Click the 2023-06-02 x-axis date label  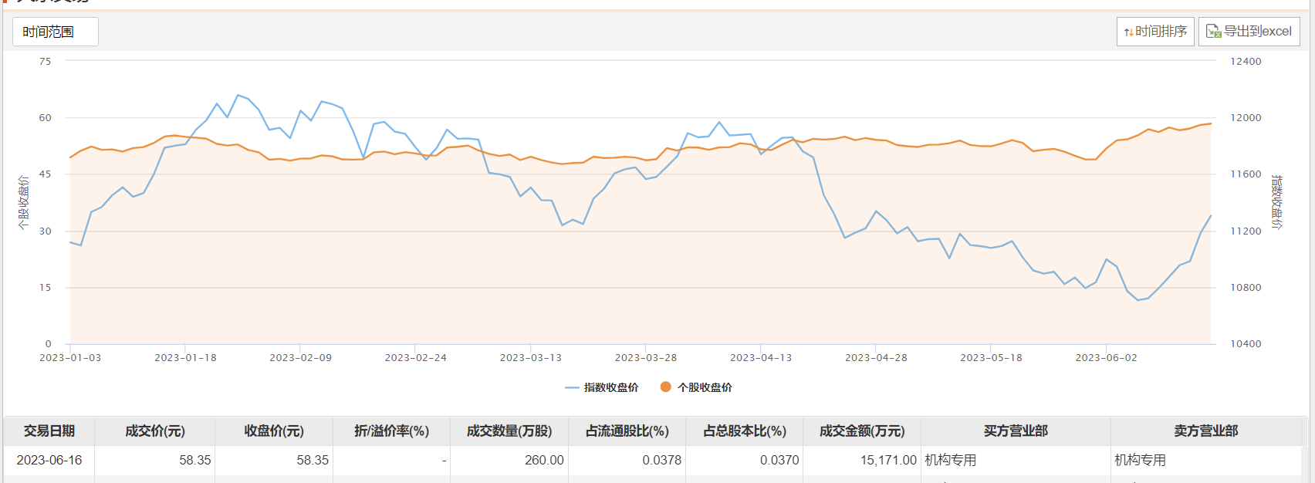[x=1106, y=358]
